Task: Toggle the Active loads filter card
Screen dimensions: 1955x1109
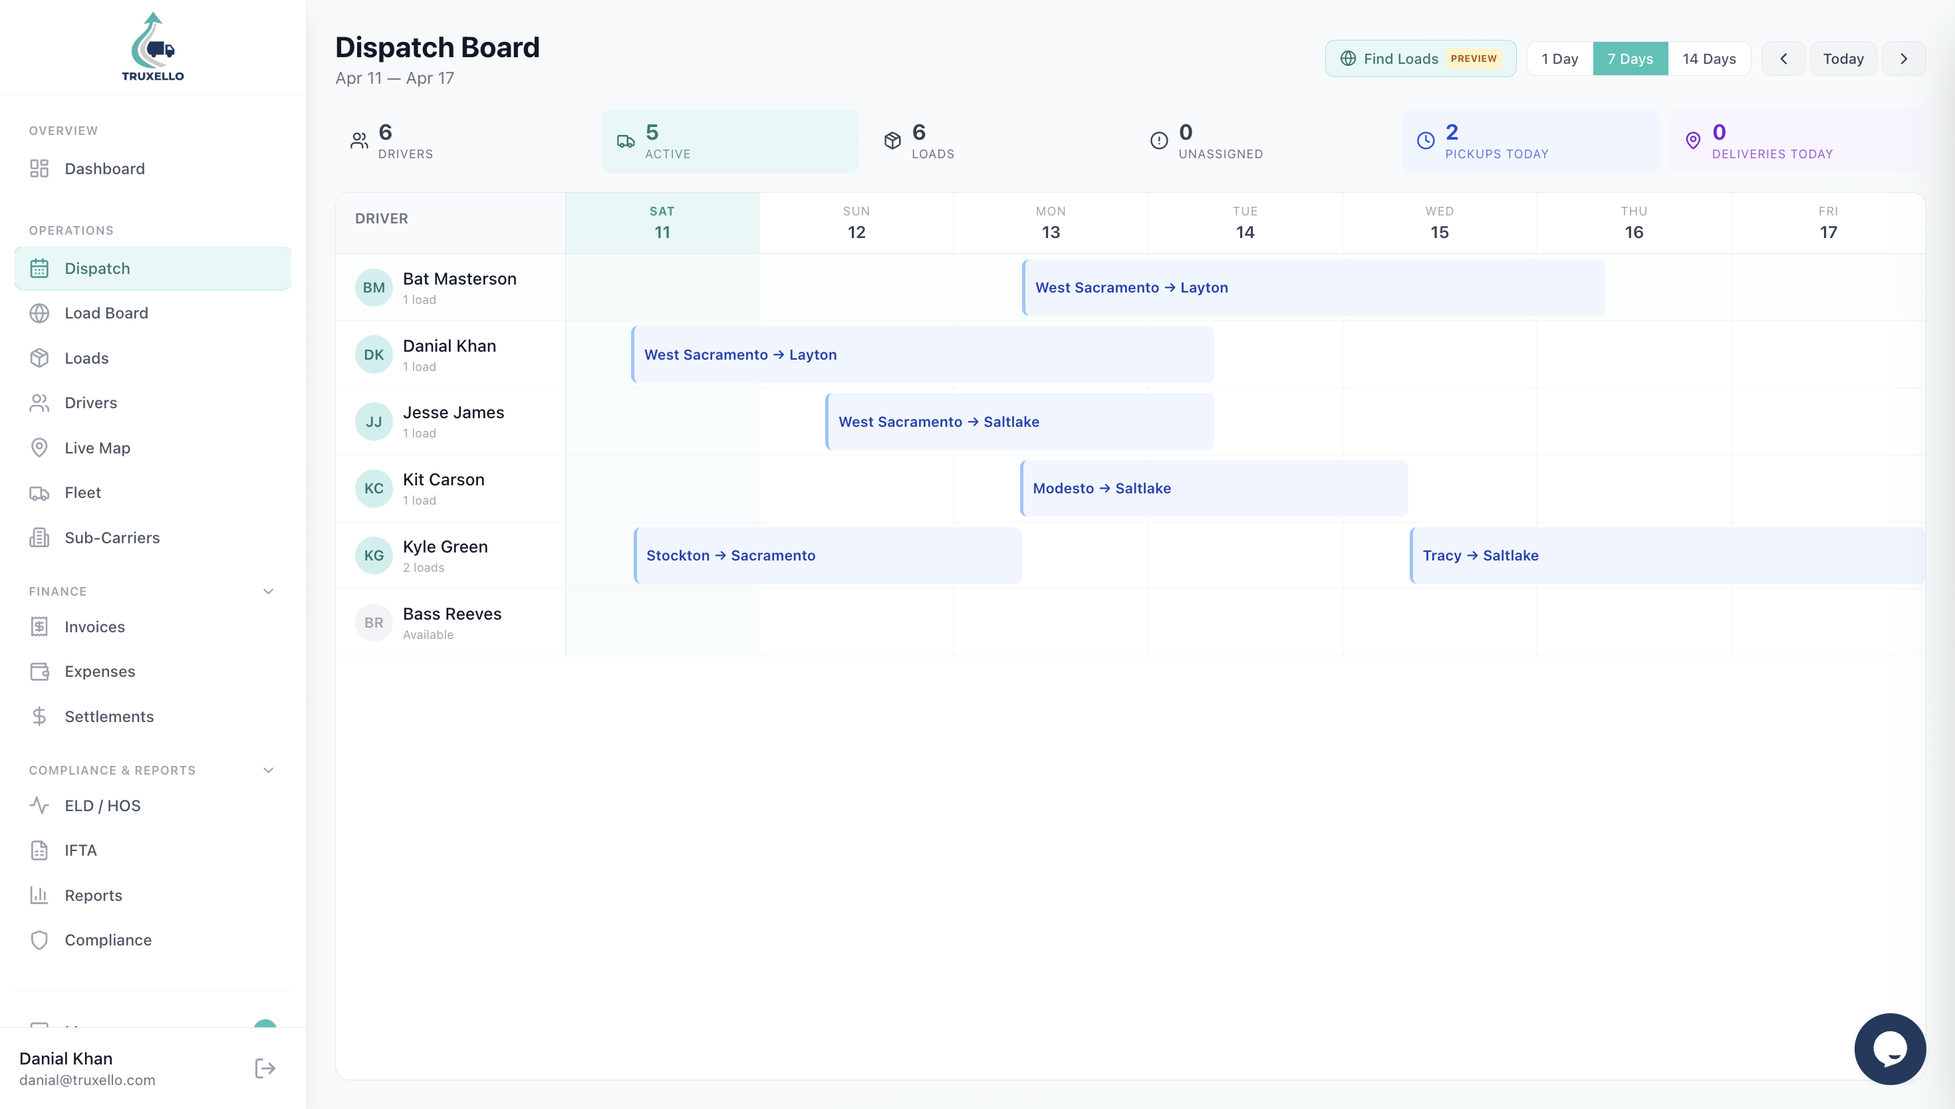Action: click(729, 140)
